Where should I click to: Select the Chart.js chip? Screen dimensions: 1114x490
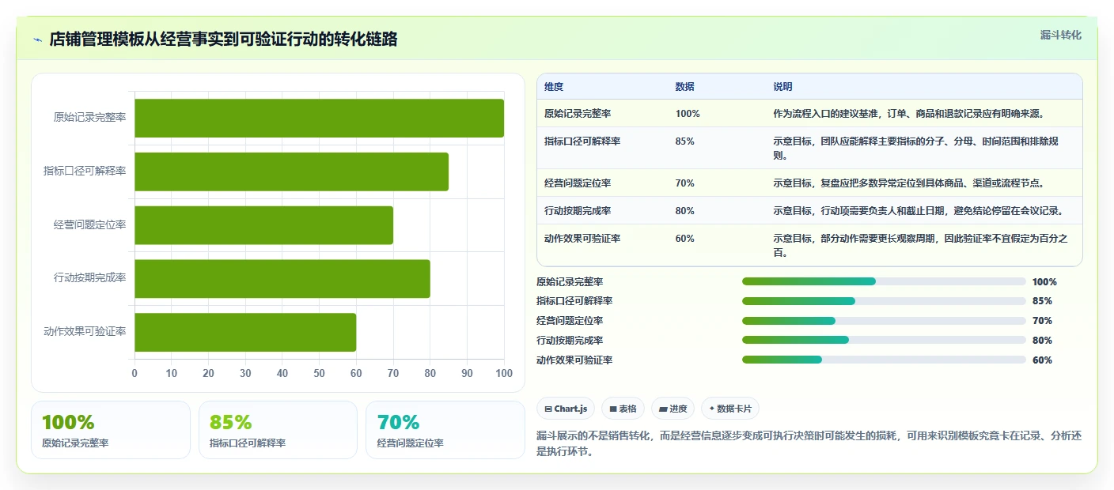click(566, 409)
